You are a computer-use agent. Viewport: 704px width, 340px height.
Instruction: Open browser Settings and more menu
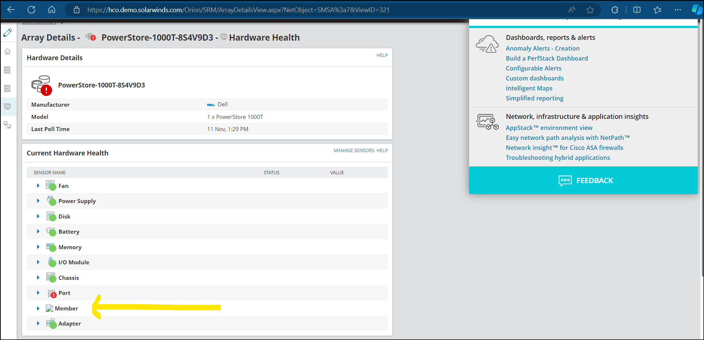[677, 10]
